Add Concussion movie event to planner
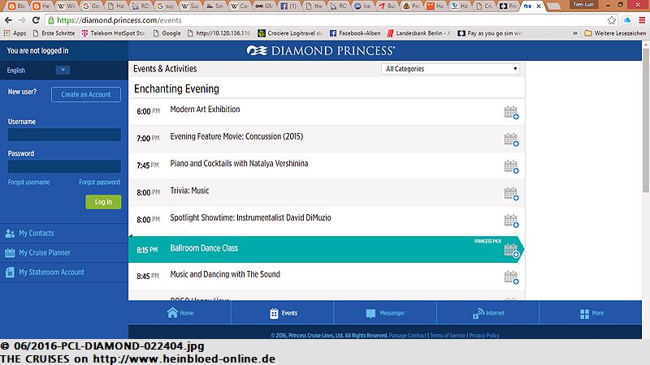650x365 pixels. tap(511, 140)
